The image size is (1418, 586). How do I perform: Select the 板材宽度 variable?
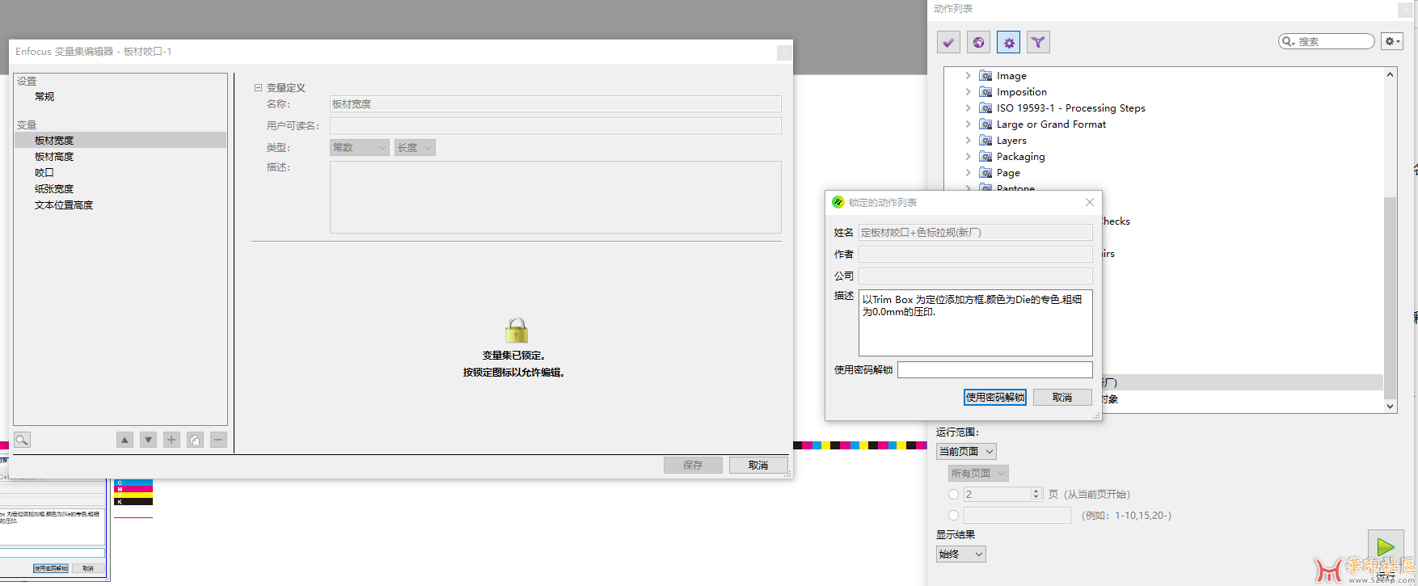(120, 140)
